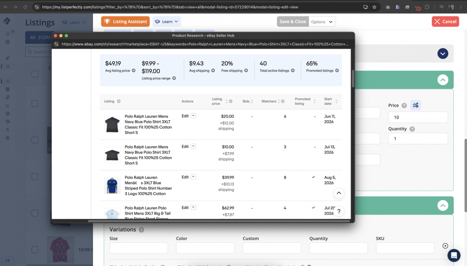Collapse the upper green section chevron
467x266 pixels.
[443, 80]
